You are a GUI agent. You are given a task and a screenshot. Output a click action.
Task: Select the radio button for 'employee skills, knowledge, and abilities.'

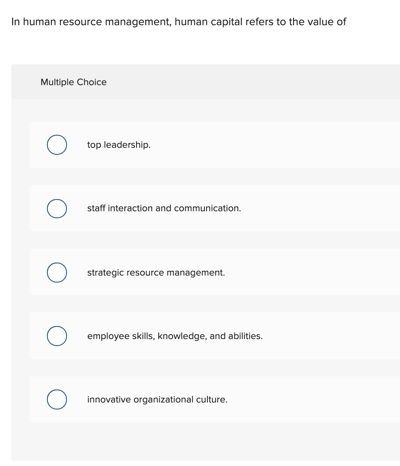(57, 336)
